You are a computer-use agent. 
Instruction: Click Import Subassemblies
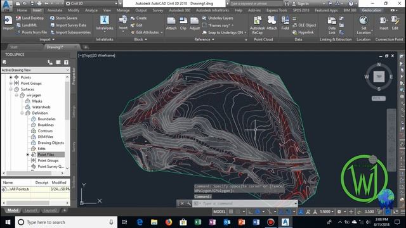pos(70,32)
